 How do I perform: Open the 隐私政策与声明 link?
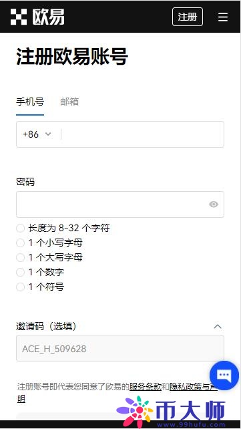pos(194,387)
